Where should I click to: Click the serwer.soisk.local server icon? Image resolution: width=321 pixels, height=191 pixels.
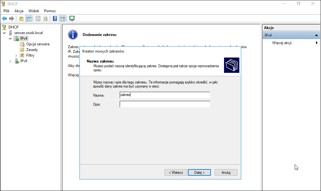[10, 33]
